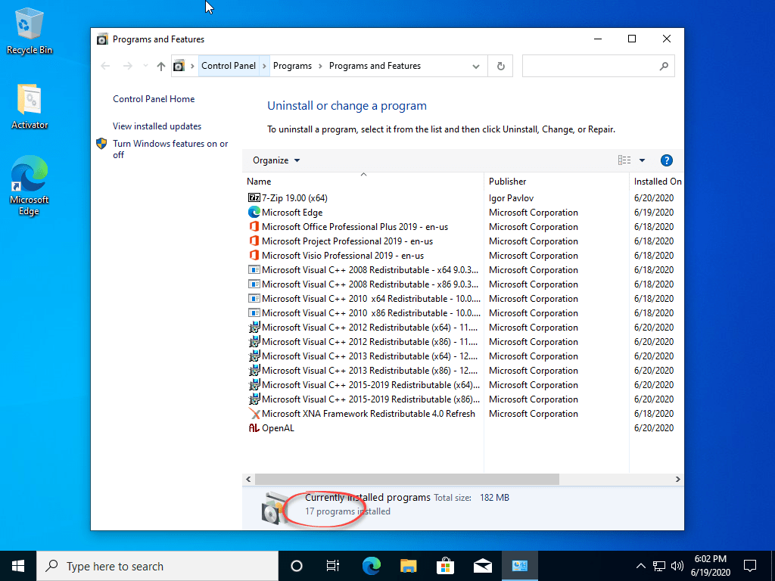This screenshot has width=775, height=581.
Task: Open the Programs and Features help button
Action: [666, 160]
